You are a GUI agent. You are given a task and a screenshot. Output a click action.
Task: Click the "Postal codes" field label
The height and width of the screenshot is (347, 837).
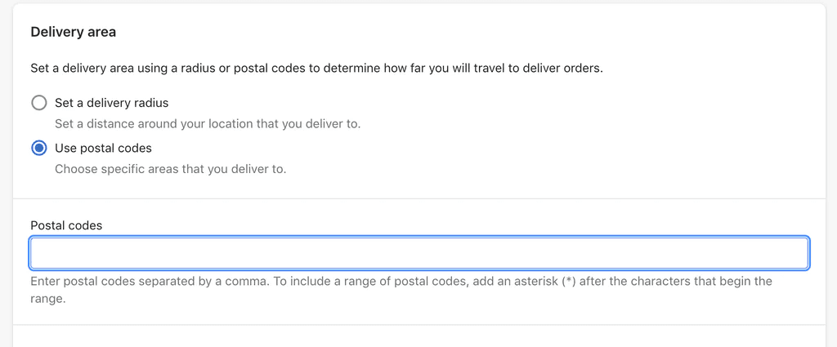click(x=66, y=225)
